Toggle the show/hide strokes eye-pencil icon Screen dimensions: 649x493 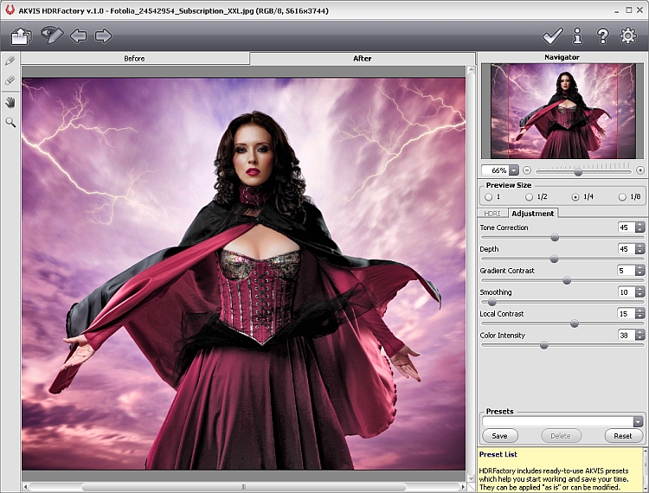point(52,35)
